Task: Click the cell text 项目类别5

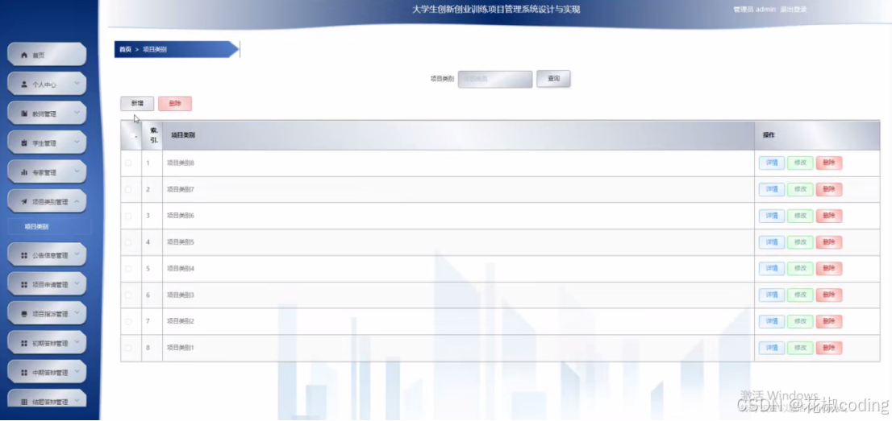Action: tap(181, 242)
